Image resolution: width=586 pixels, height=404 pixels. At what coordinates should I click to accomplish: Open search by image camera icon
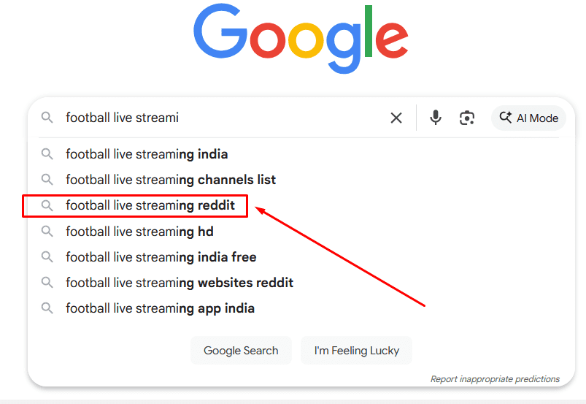(x=467, y=118)
